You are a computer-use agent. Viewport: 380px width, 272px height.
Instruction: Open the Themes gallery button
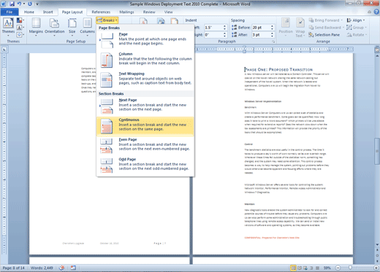pos(8,26)
